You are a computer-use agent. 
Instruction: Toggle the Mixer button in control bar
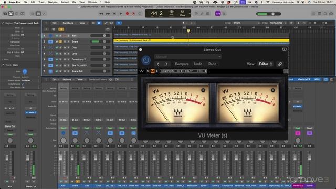tap(38, 14)
